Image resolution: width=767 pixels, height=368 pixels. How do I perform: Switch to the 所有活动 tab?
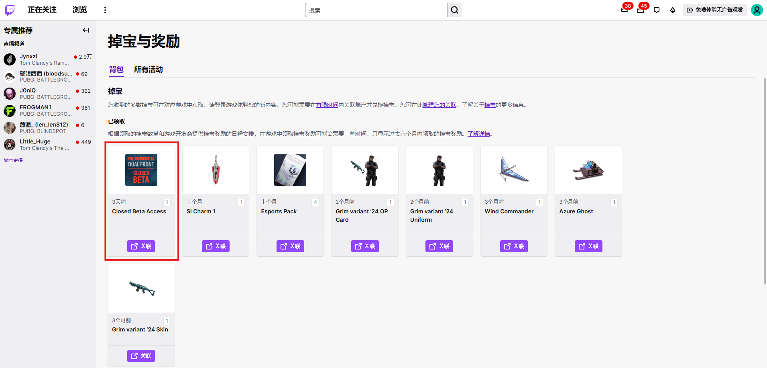[148, 70]
